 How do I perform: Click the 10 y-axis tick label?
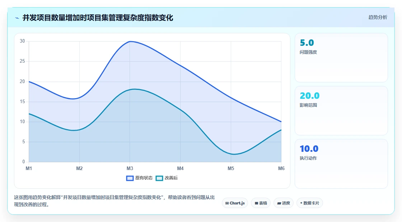(x=22, y=121)
